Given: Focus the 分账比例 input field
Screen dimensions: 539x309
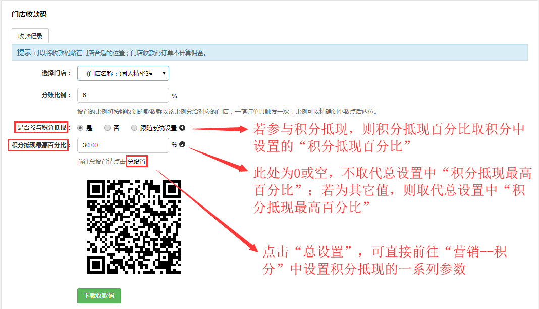Looking at the screenshot, I should point(123,95).
